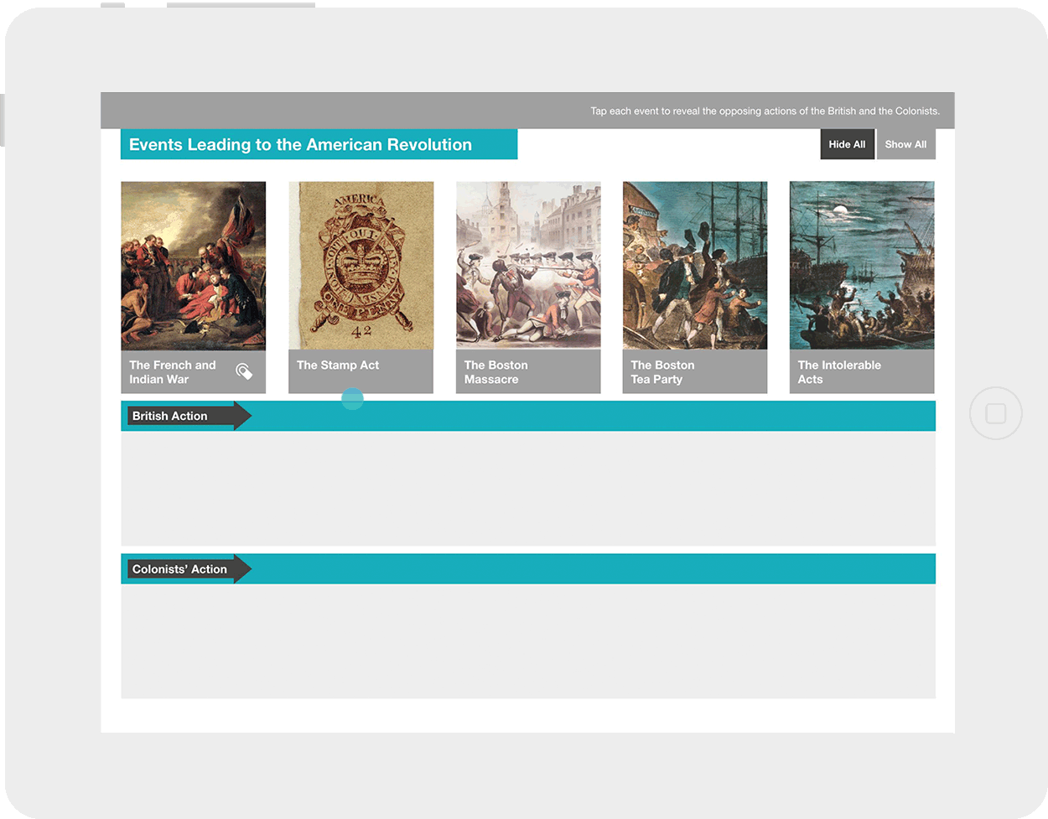Click the tablet home button
Image resolution: width=1048 pixels, height=819 pixels.
pos(996,413)
